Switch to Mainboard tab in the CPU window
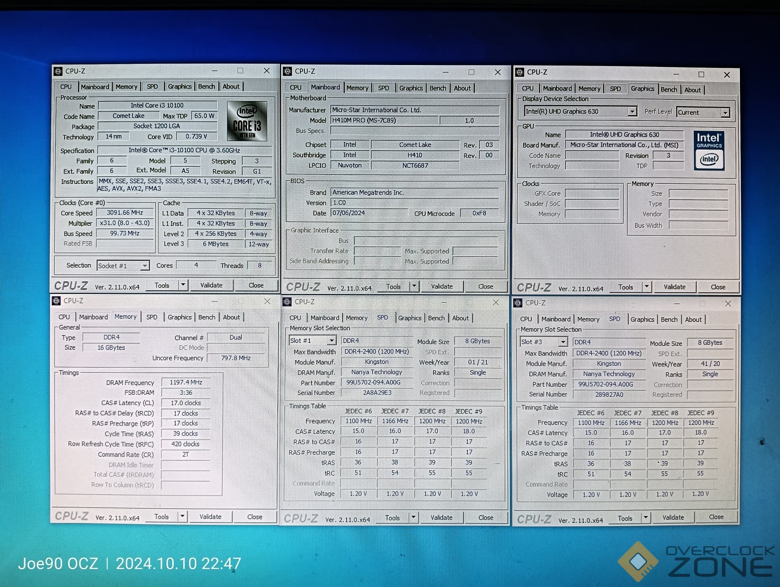Image resolution: width=780 pixels, height=587 pixels. click(95, 87)
